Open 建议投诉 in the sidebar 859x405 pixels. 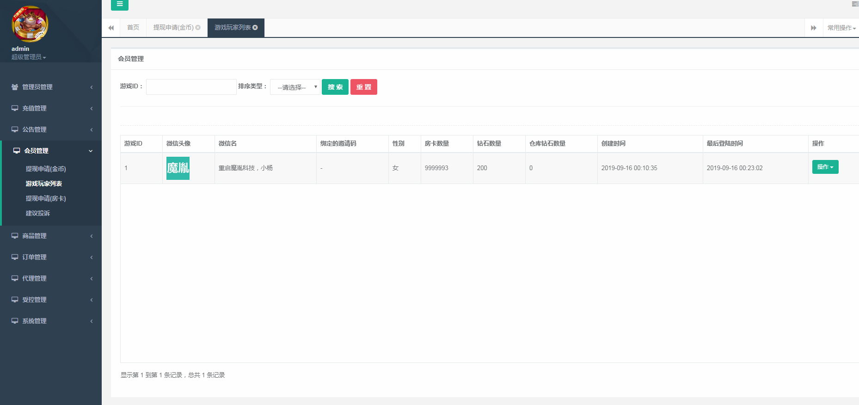click(x=38, y=213)
